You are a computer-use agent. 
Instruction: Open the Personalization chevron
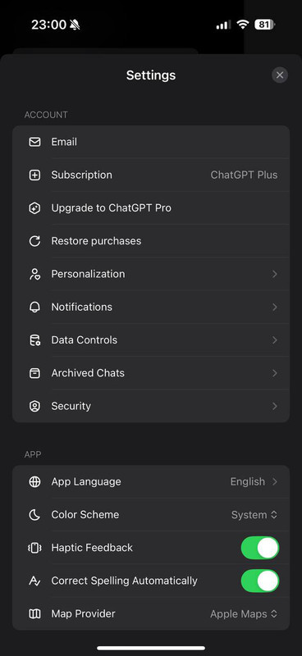[275, 275]
